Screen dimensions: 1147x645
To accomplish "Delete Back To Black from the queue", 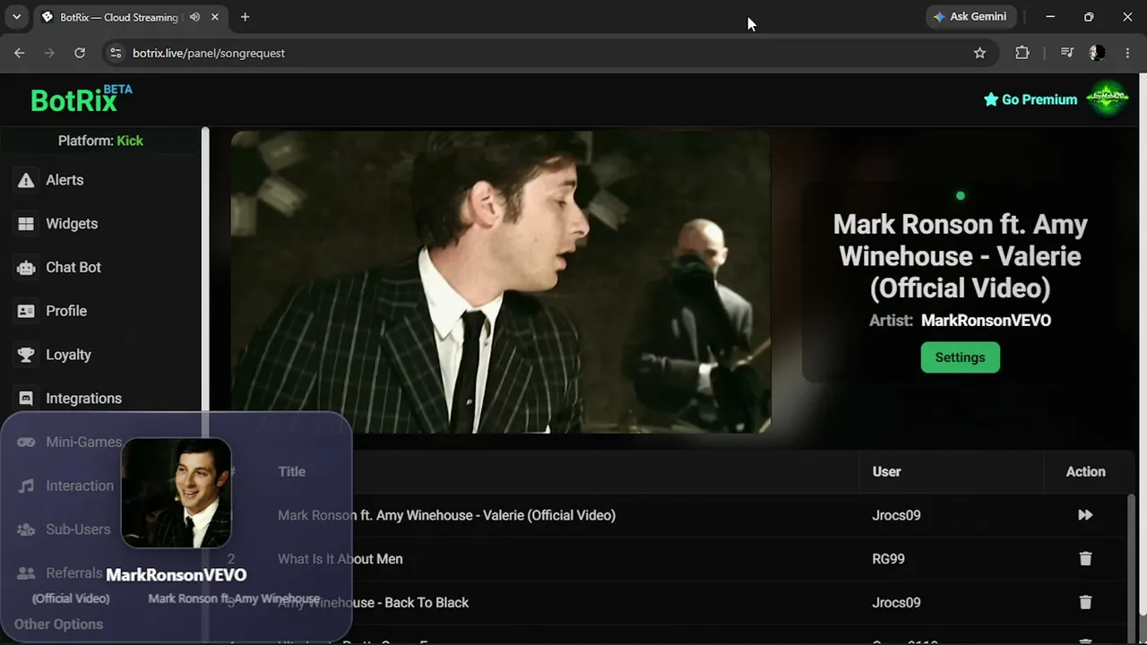I will 1085,603.
